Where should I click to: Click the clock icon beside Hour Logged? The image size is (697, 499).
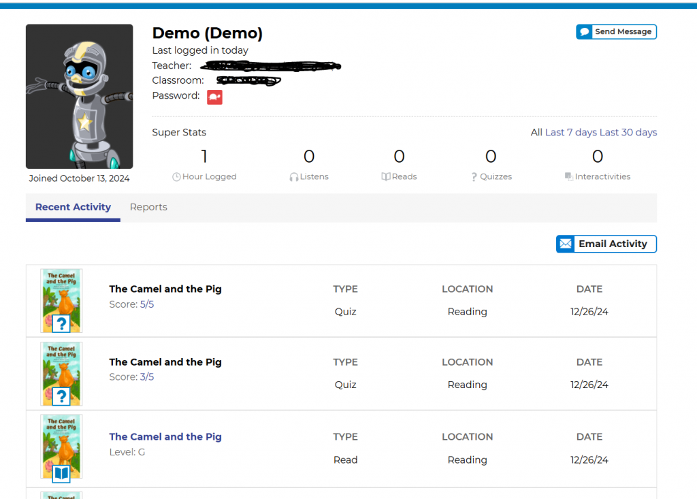click(176, 177)
